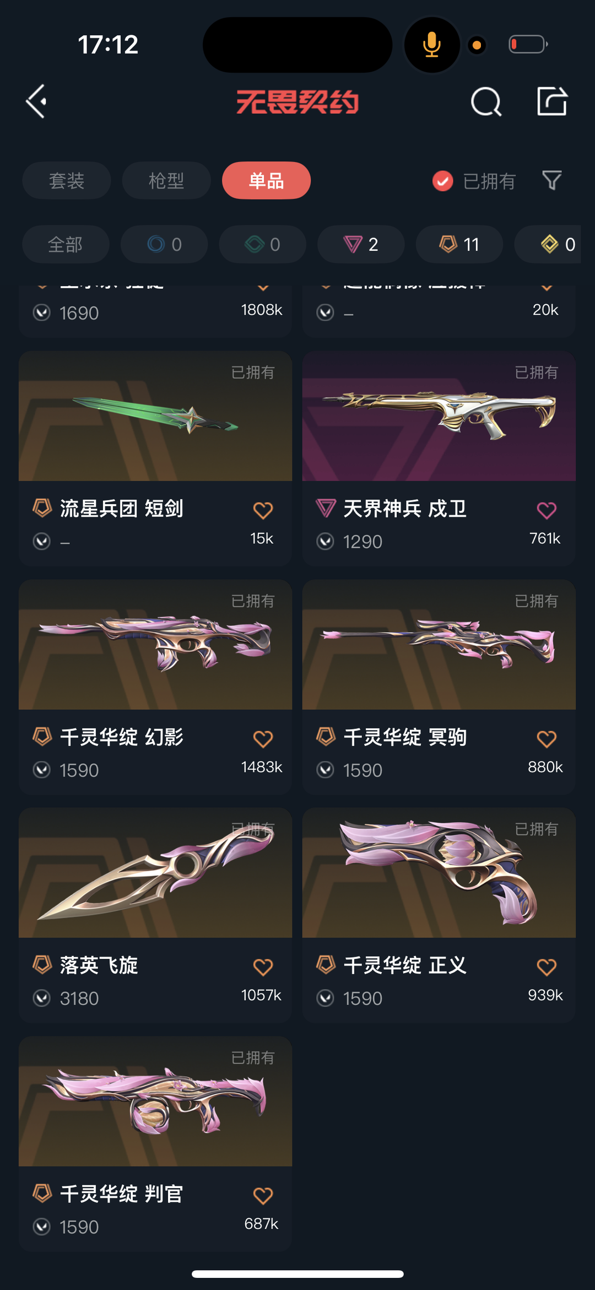
Task: Favorite 流星兵团 短剑 with heart icon
Action: pos(263,510)
